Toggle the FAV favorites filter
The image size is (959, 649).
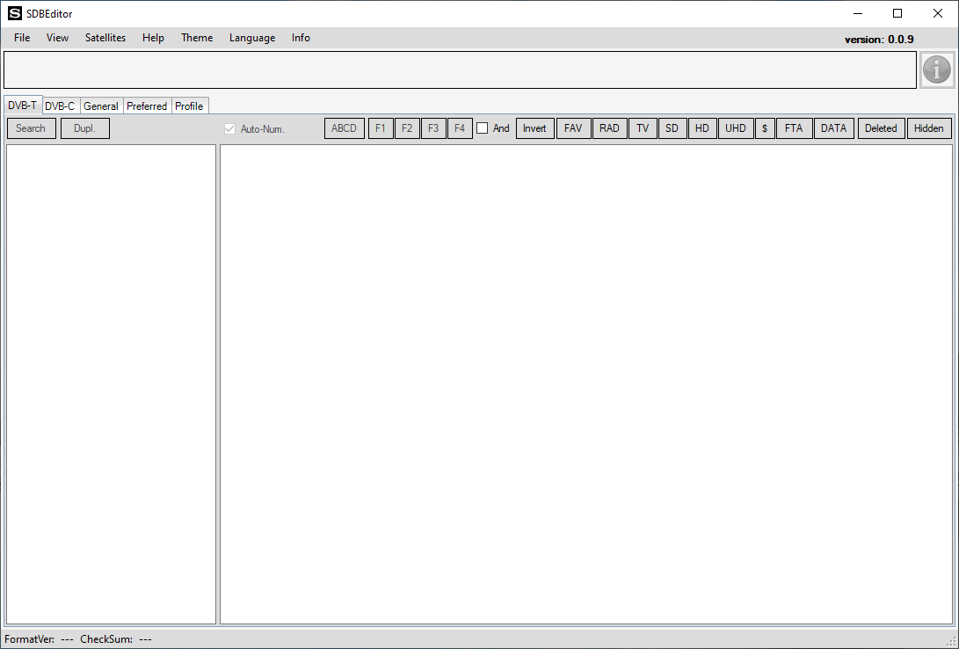[x=573, y=128]
